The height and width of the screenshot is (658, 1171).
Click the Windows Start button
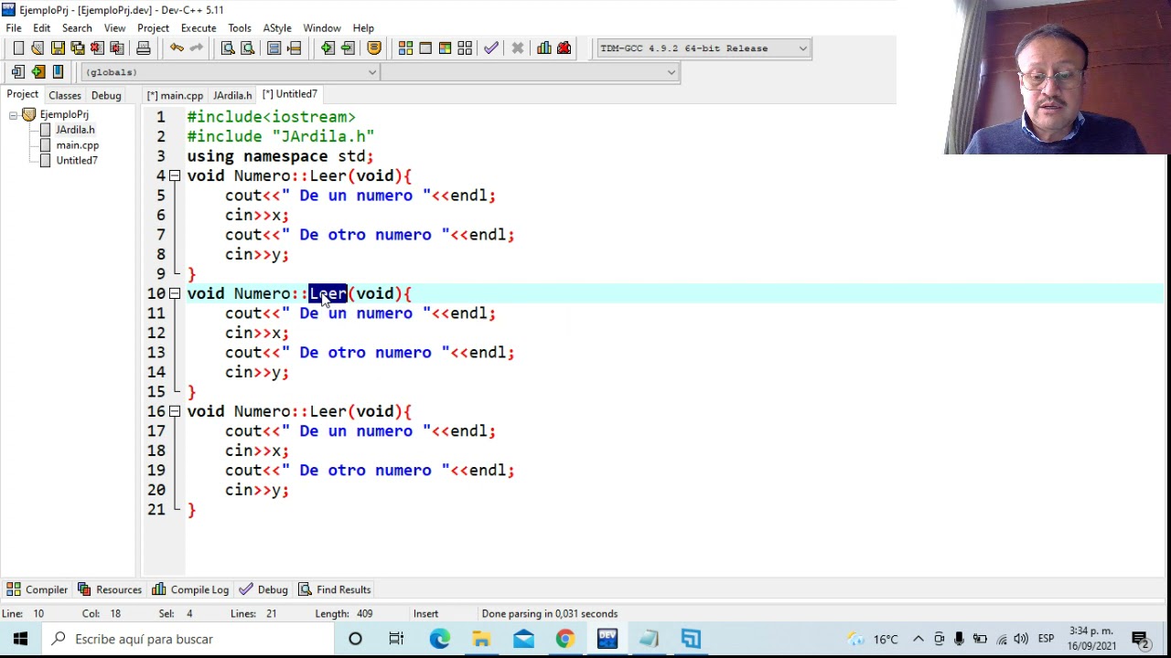coord(20,639)
